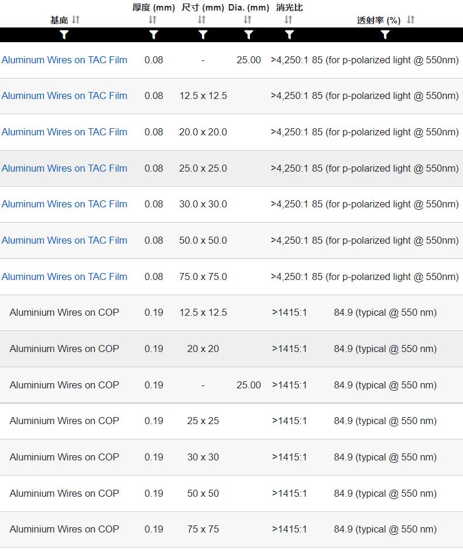Sort by 厚度 (mm) column arrows
The width and height of the screenshot is (463, 560).
tap(152, 20)
